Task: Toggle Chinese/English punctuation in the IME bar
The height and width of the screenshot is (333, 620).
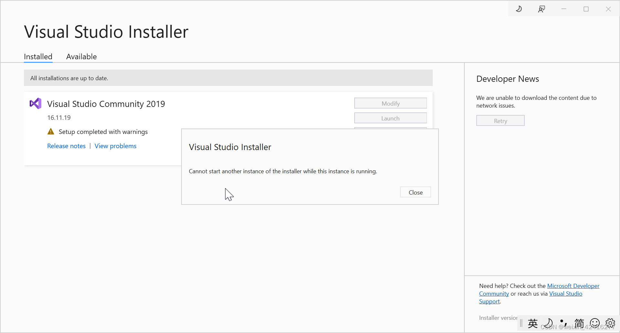Action: (563, 323)
